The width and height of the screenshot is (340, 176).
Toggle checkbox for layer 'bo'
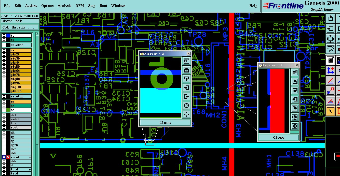[4, 110]
